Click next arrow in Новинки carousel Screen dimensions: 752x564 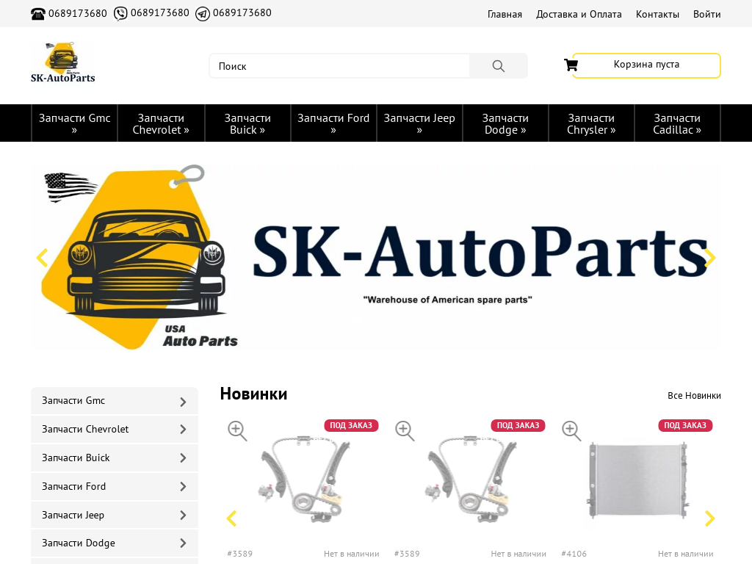710,518
